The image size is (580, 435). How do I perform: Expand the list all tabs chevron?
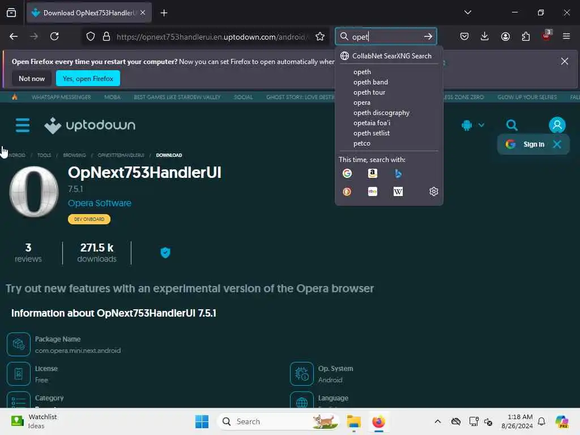coord(467,12)
